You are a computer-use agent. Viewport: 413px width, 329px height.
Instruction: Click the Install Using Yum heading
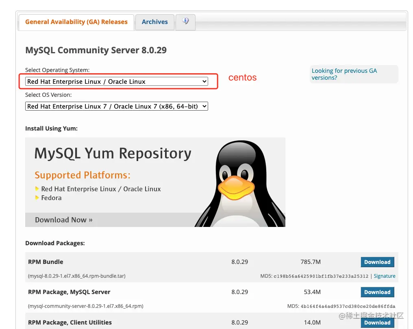51,129
